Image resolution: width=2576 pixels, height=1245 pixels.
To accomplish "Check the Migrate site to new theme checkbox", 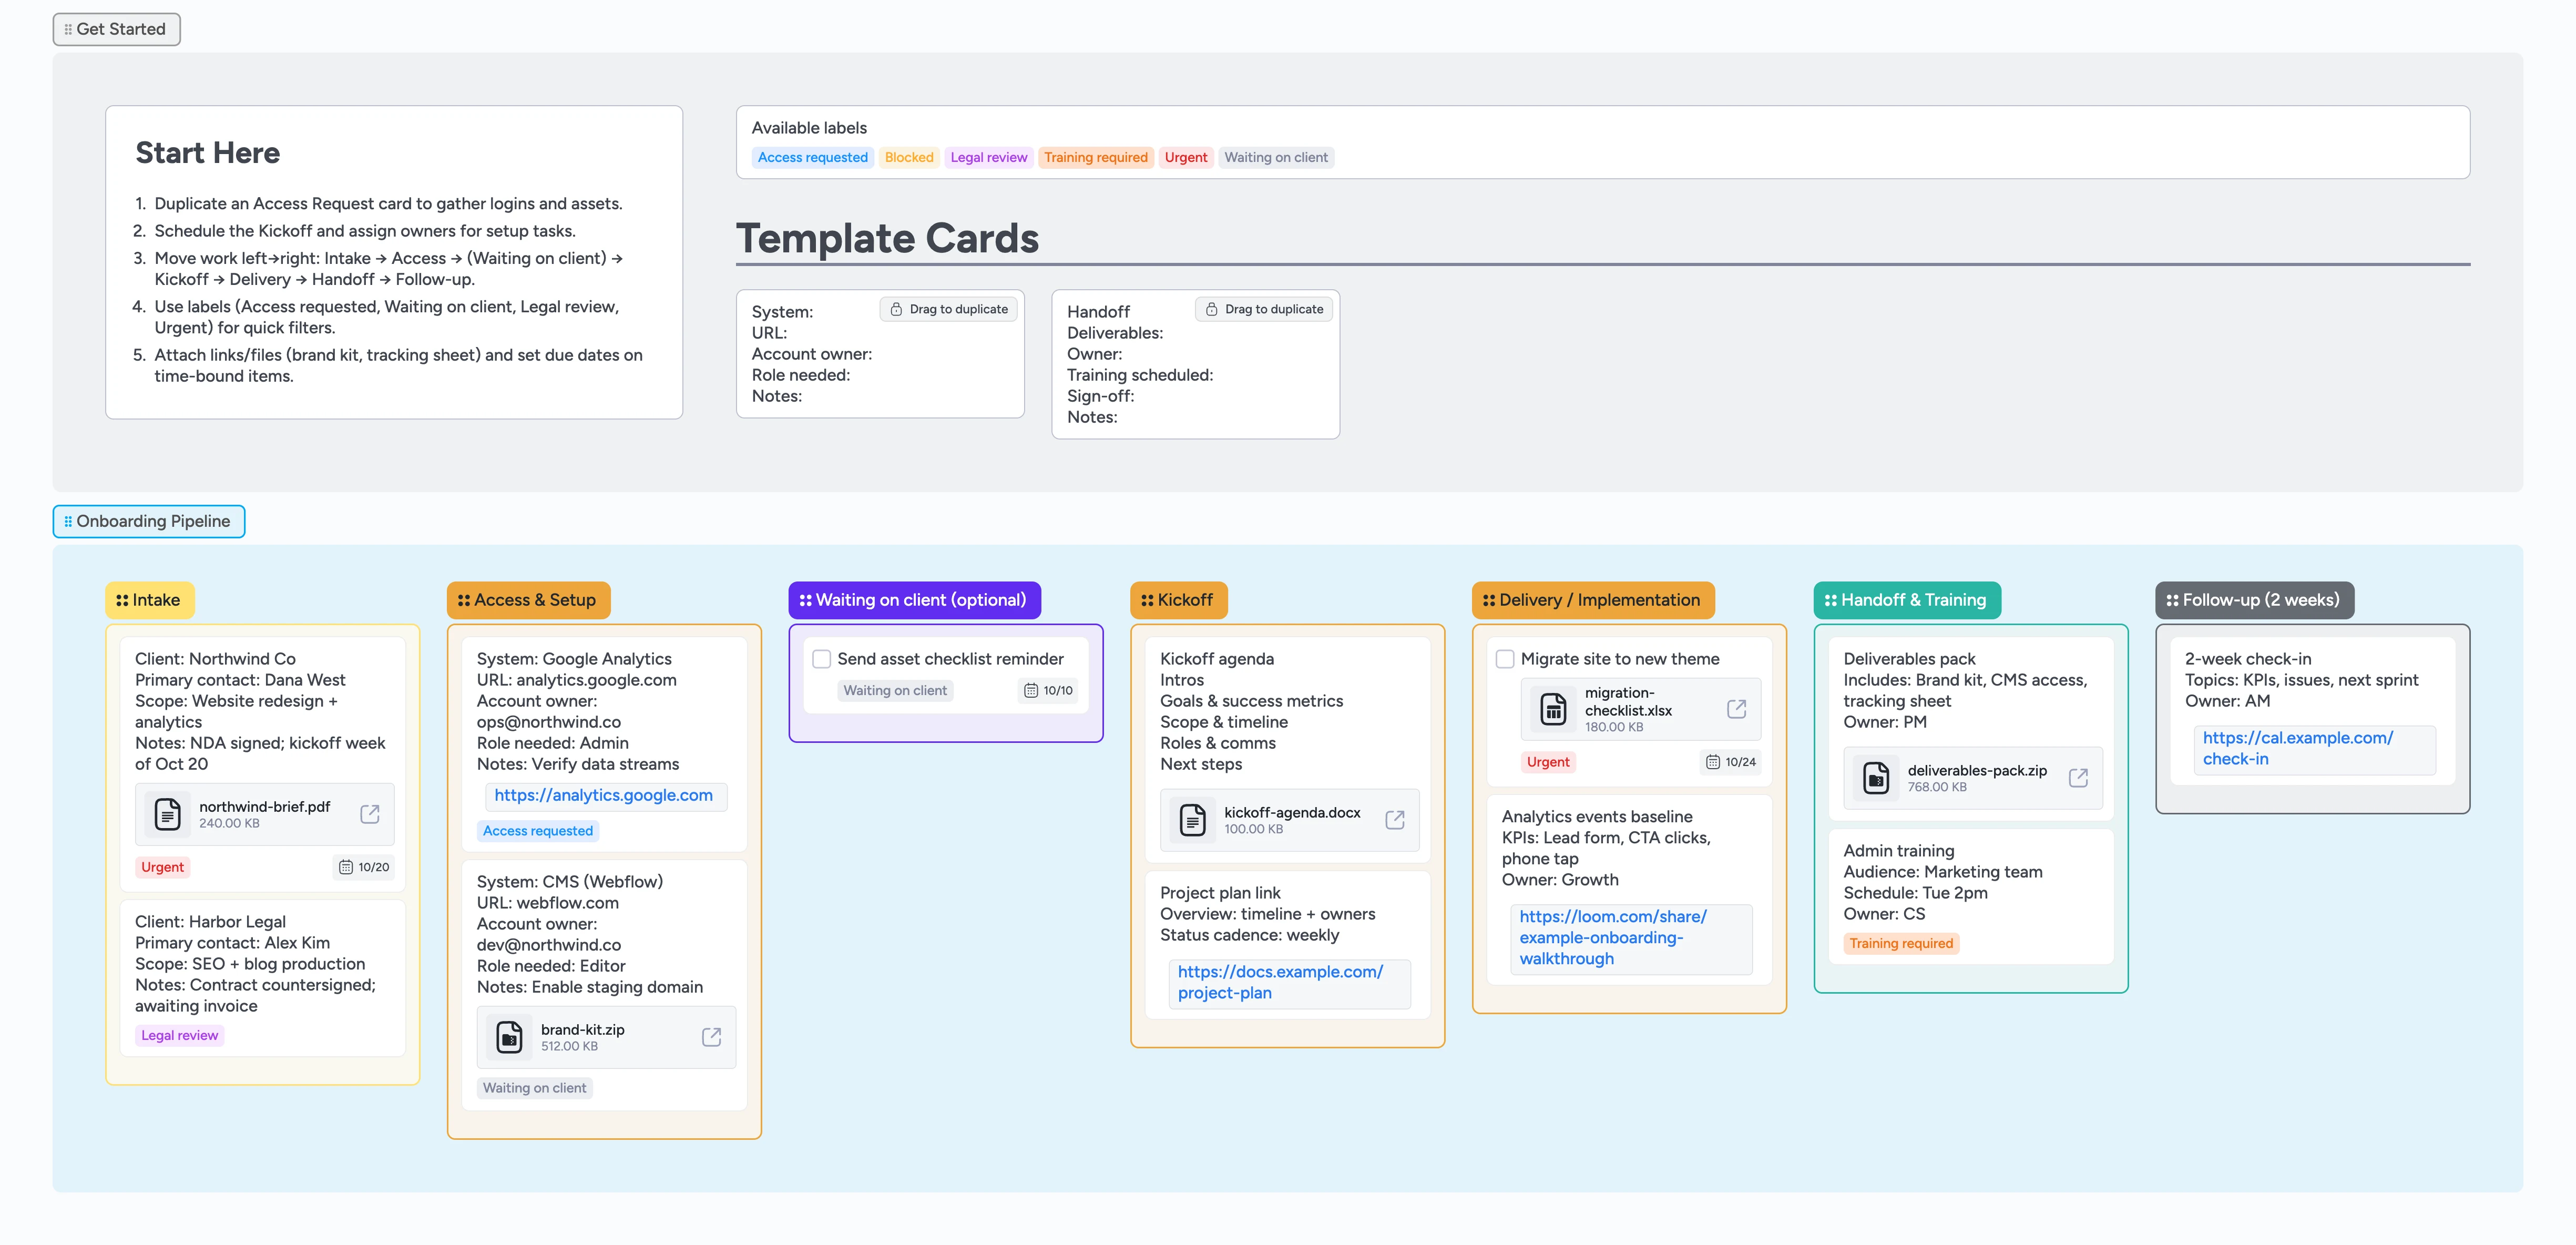I will click(x=1504, y=658).
